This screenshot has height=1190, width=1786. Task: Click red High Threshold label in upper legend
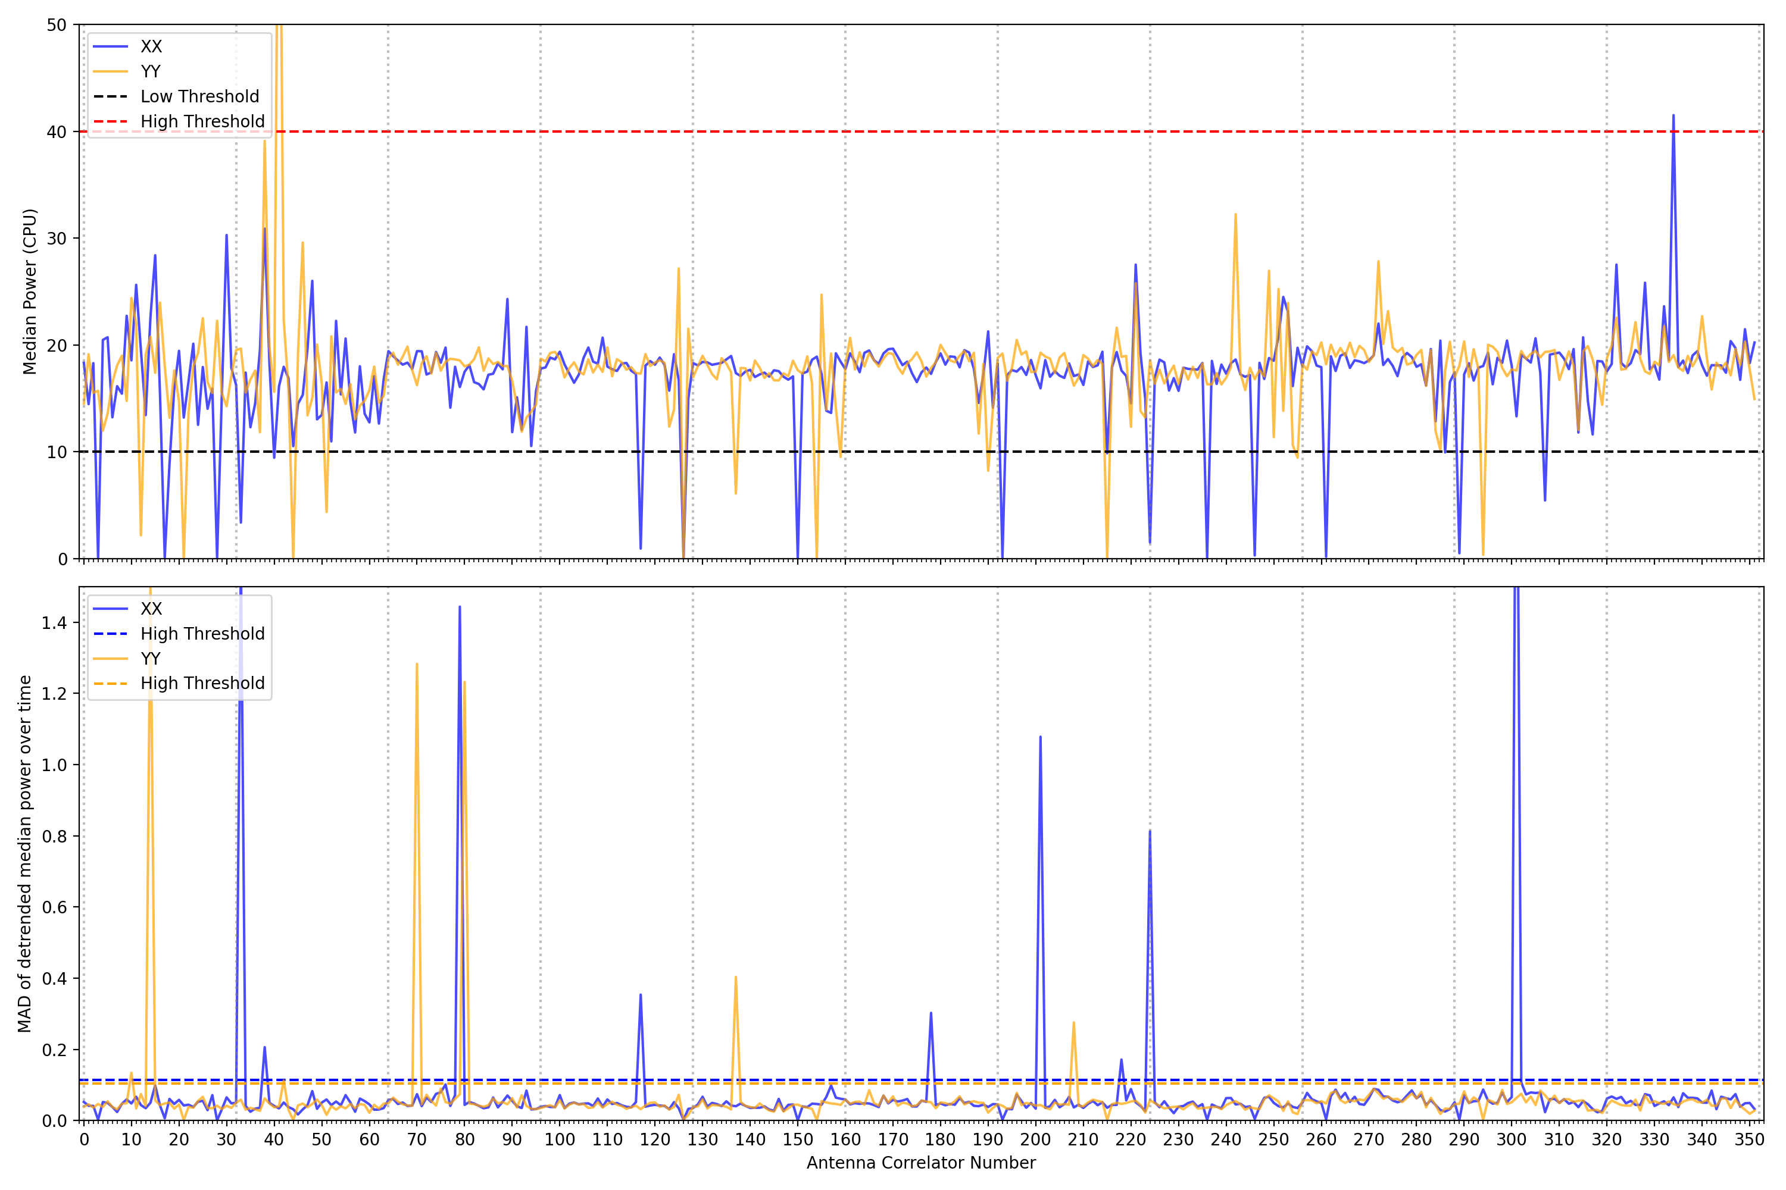click(203, 121)
